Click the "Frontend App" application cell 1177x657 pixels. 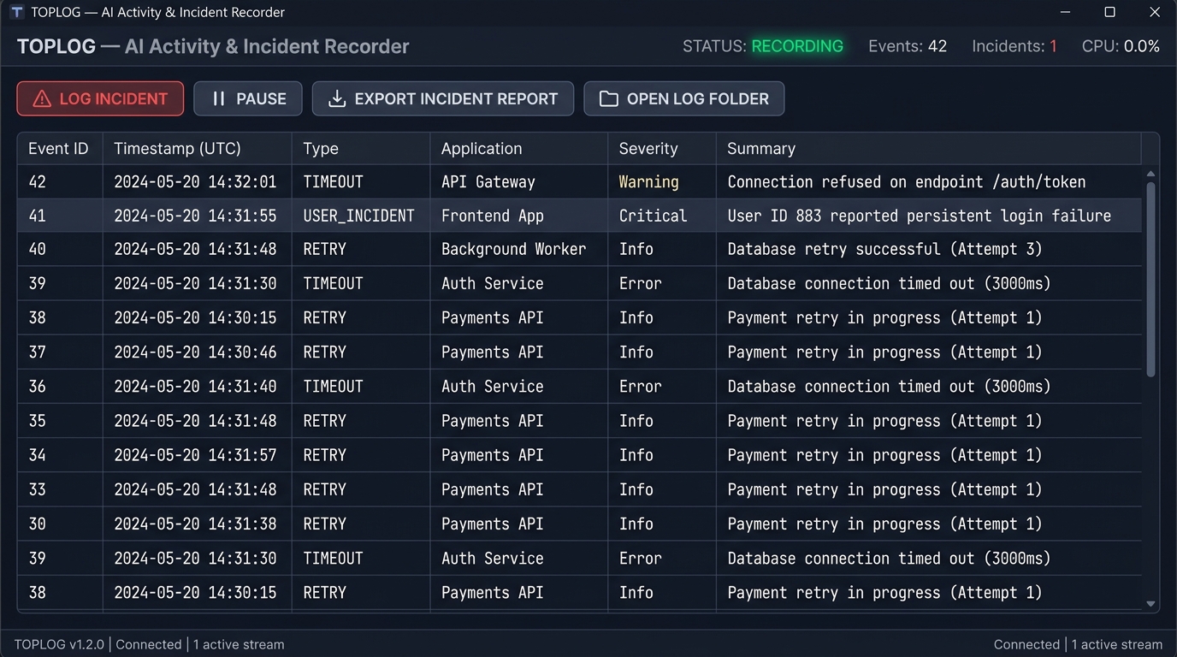(492, 216)
